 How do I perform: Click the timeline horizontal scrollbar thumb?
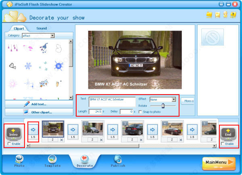84,146
